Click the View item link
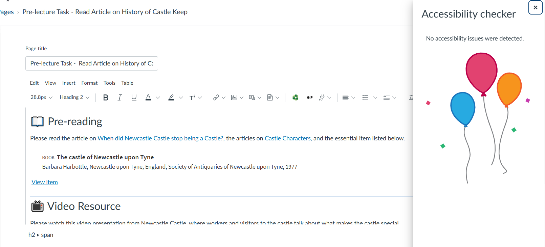The image size is (545, 247). pos(45,182)
